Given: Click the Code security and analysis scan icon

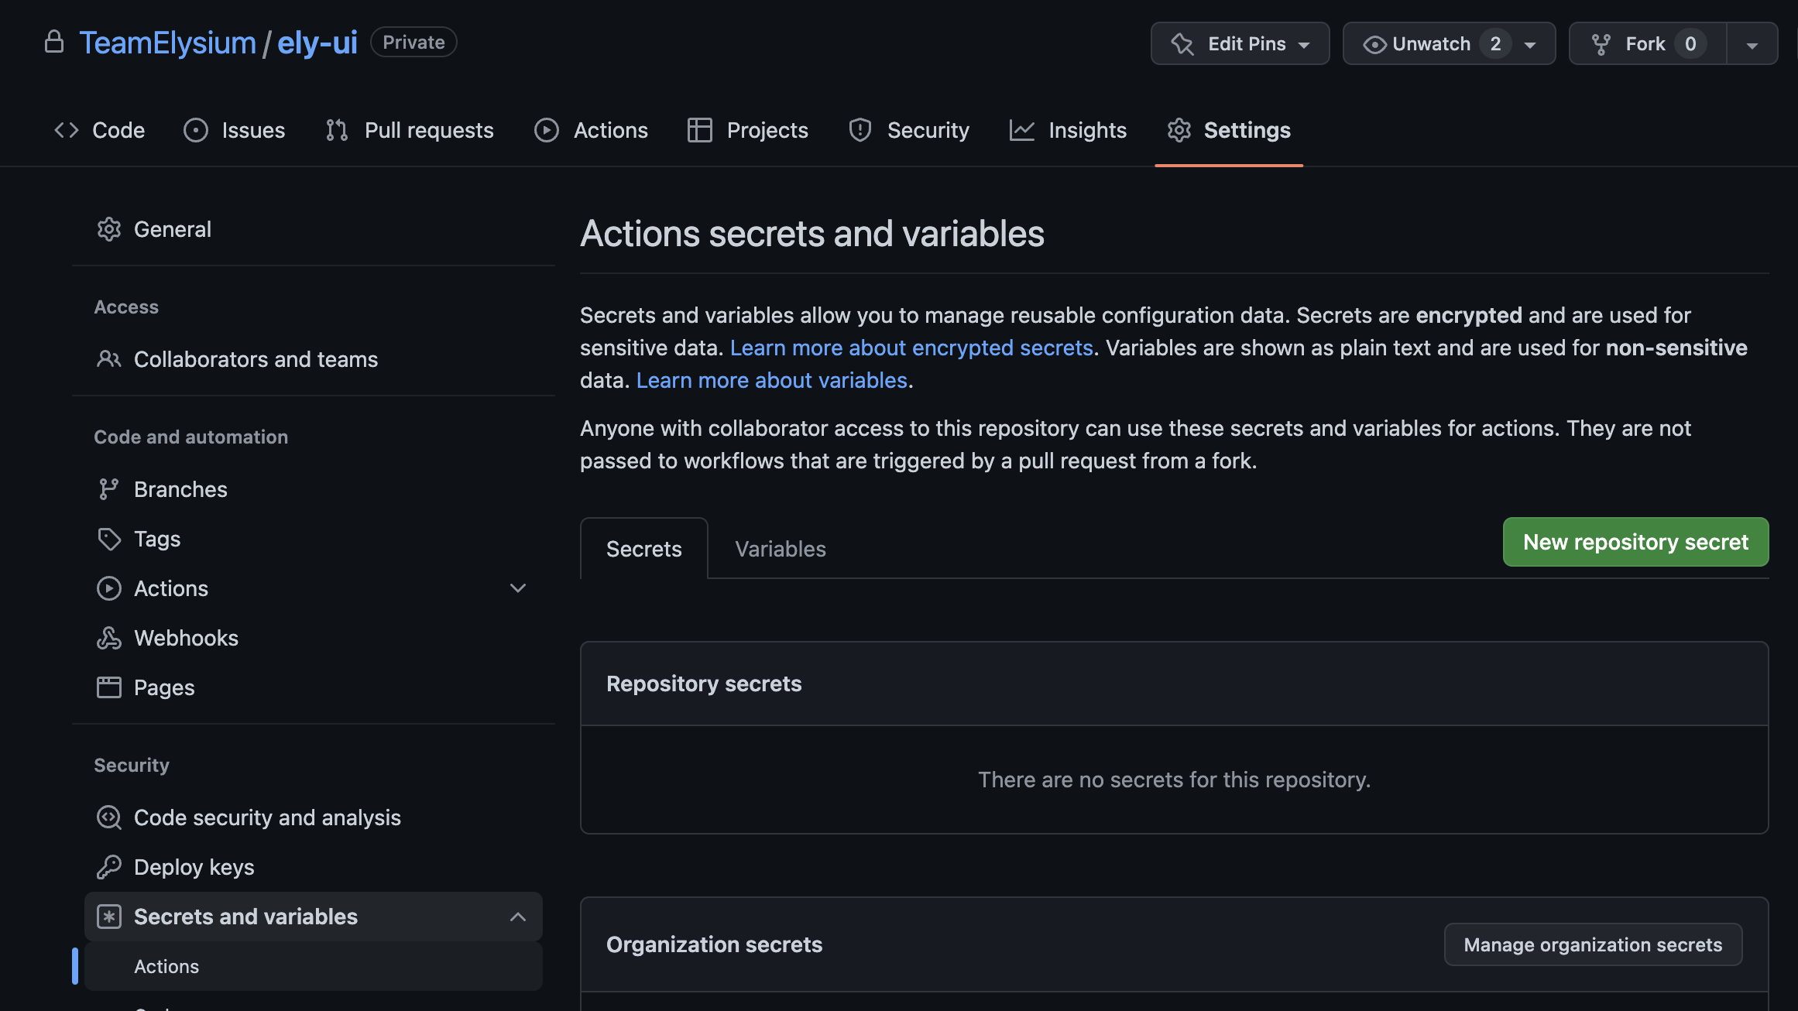Looking at the screenshot, I should [109, 817].
